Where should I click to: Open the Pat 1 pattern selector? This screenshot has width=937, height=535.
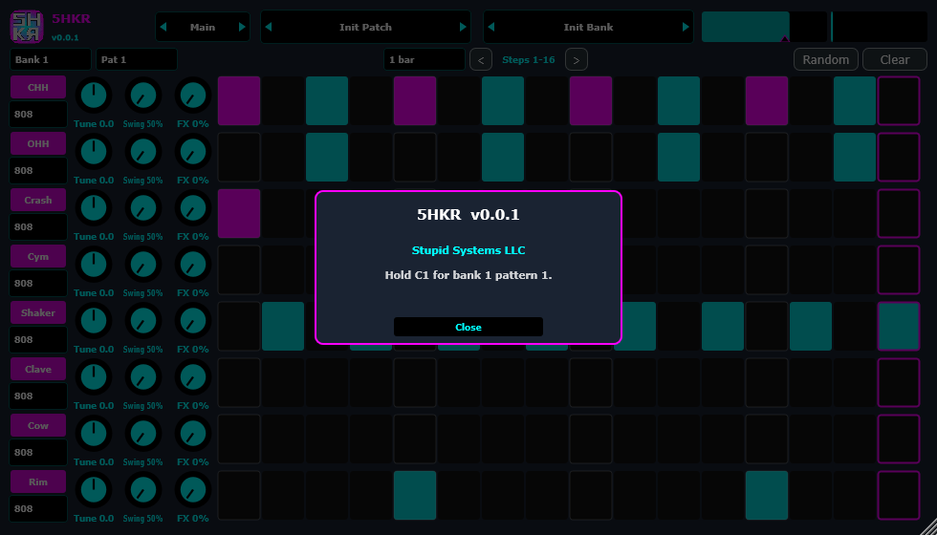(137, 59)
